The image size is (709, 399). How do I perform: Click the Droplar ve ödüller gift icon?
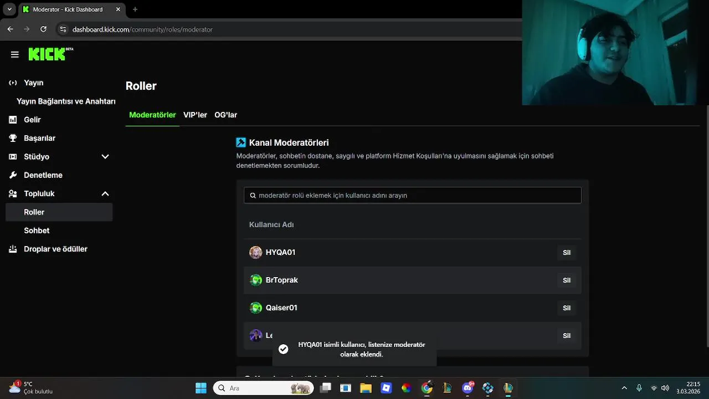(13, 249)
